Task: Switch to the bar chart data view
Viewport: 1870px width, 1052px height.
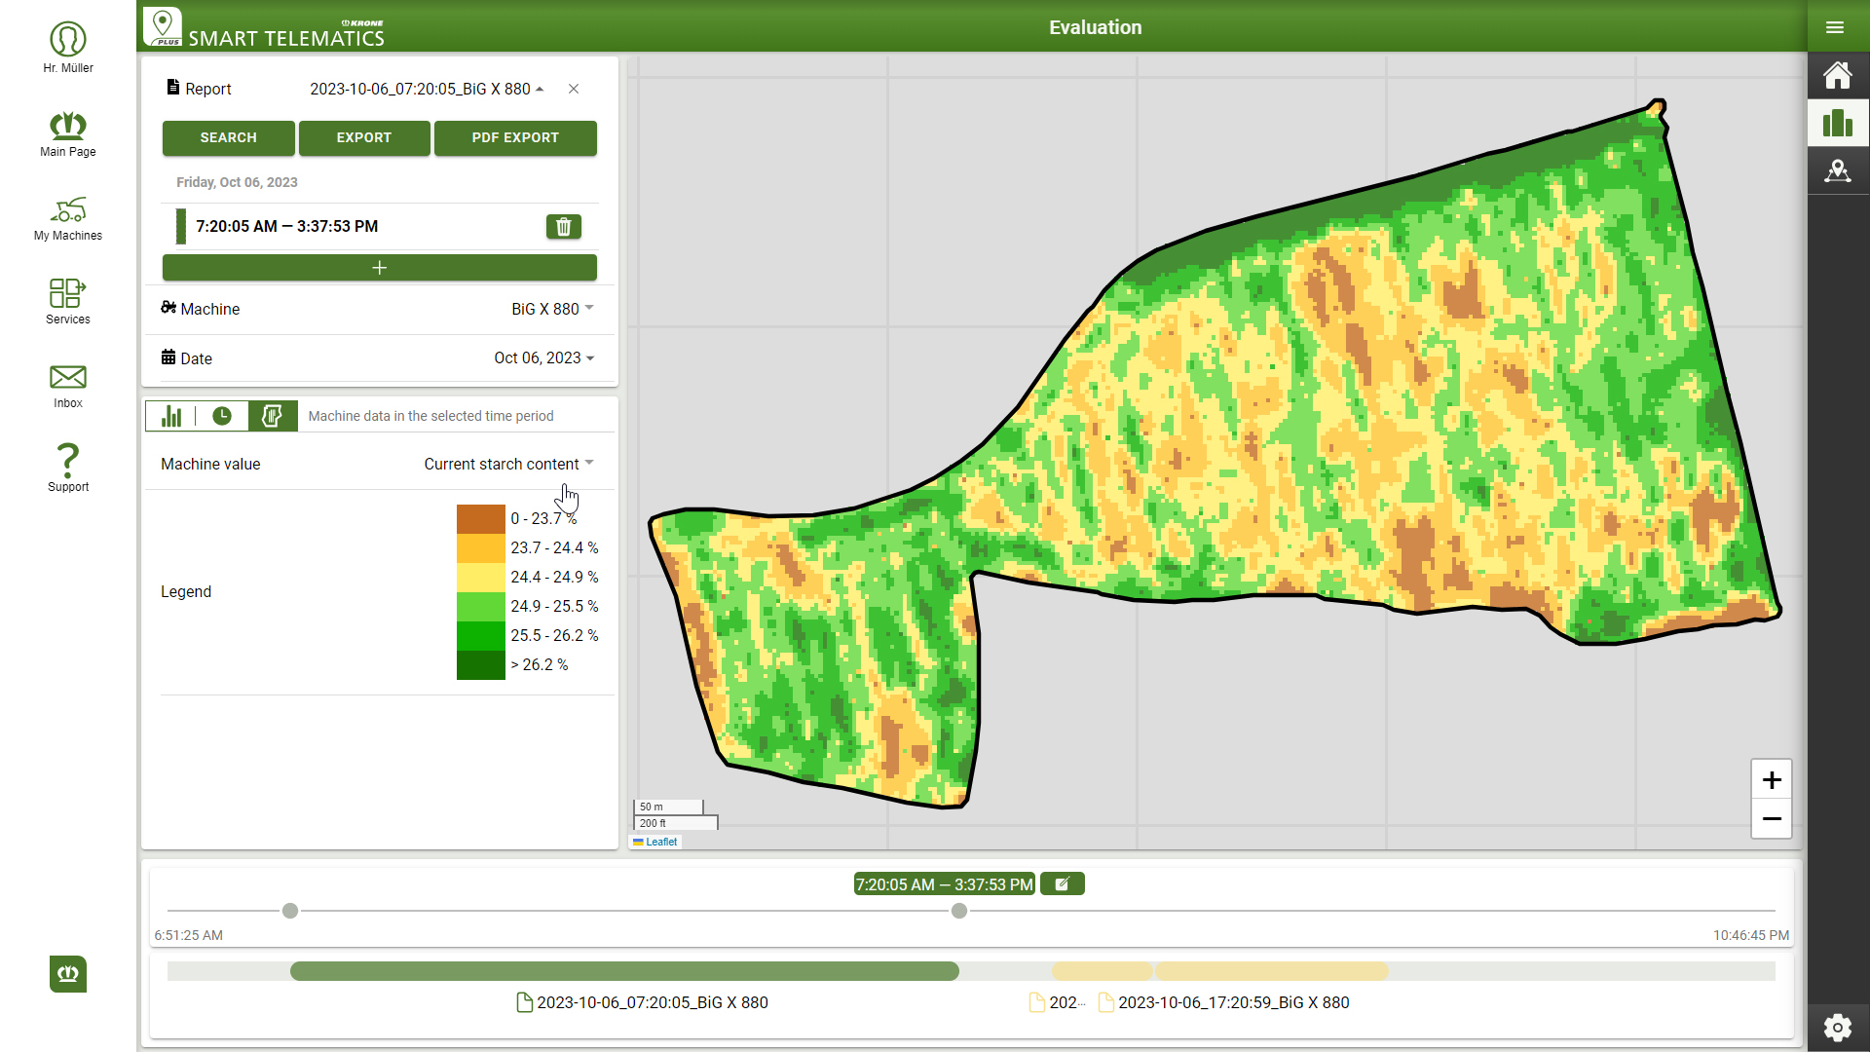Action: point(171,416)
